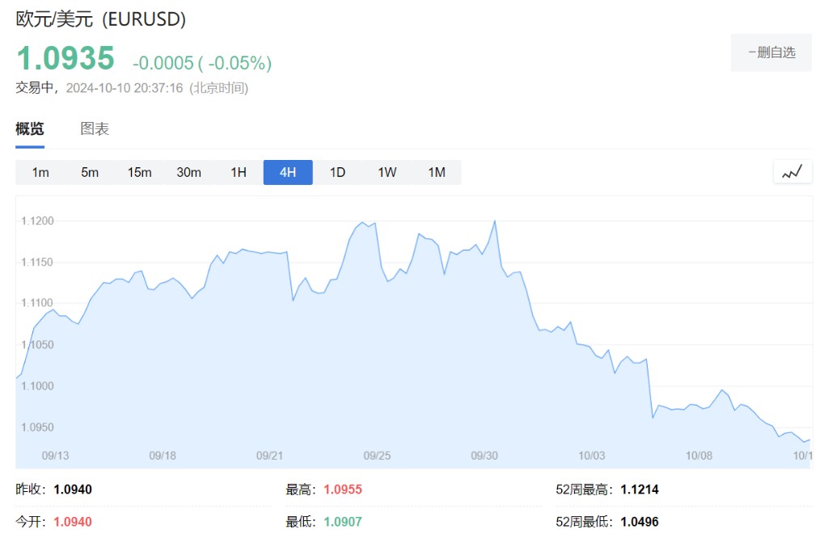
Task: Click the 09/13 date label on axis
Action: [x=55, y=456]
